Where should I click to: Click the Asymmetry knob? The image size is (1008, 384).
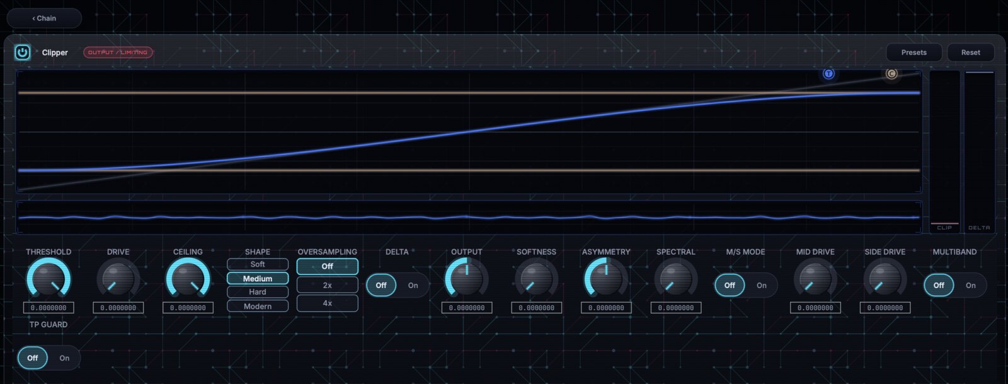(606, 278)
